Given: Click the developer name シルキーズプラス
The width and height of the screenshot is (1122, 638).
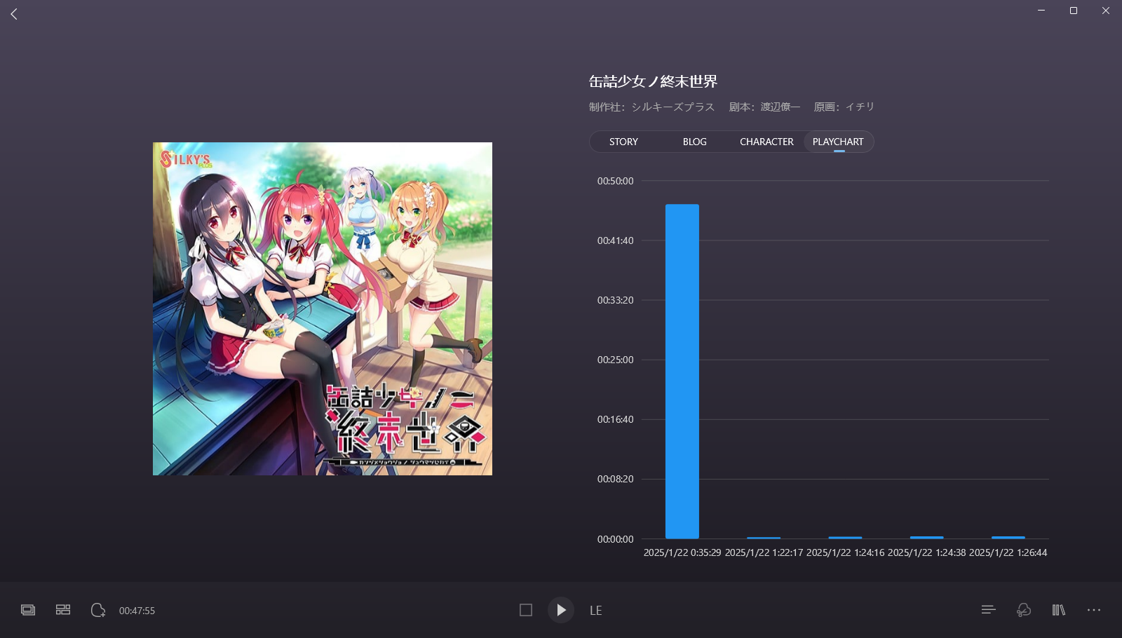Looking at the screenshot, I should point(672,107).
